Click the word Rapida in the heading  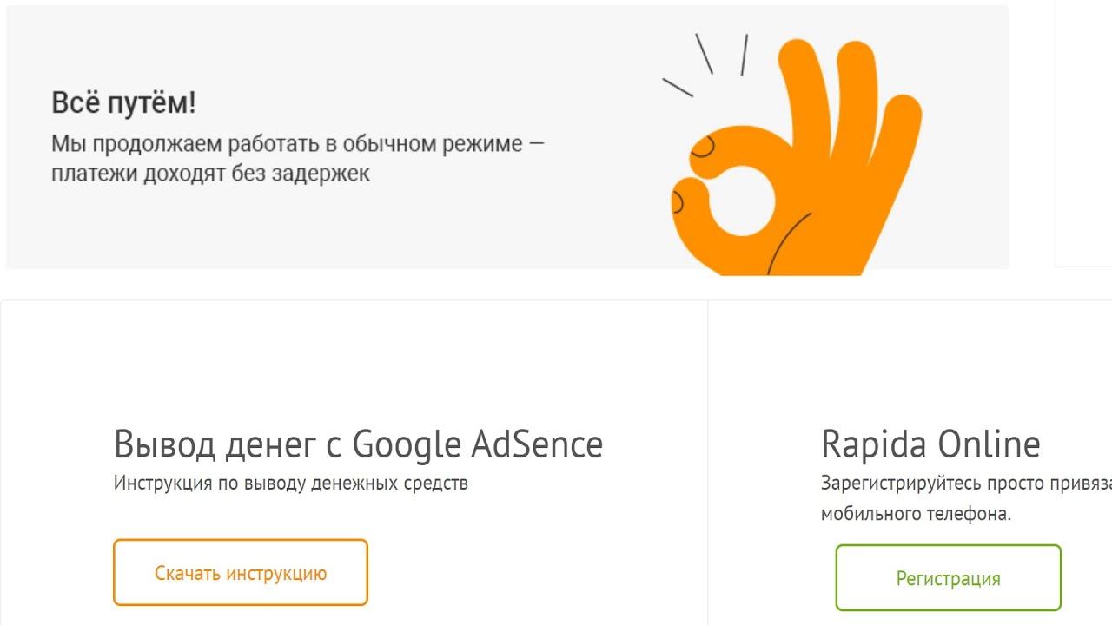tap(872, 444)
